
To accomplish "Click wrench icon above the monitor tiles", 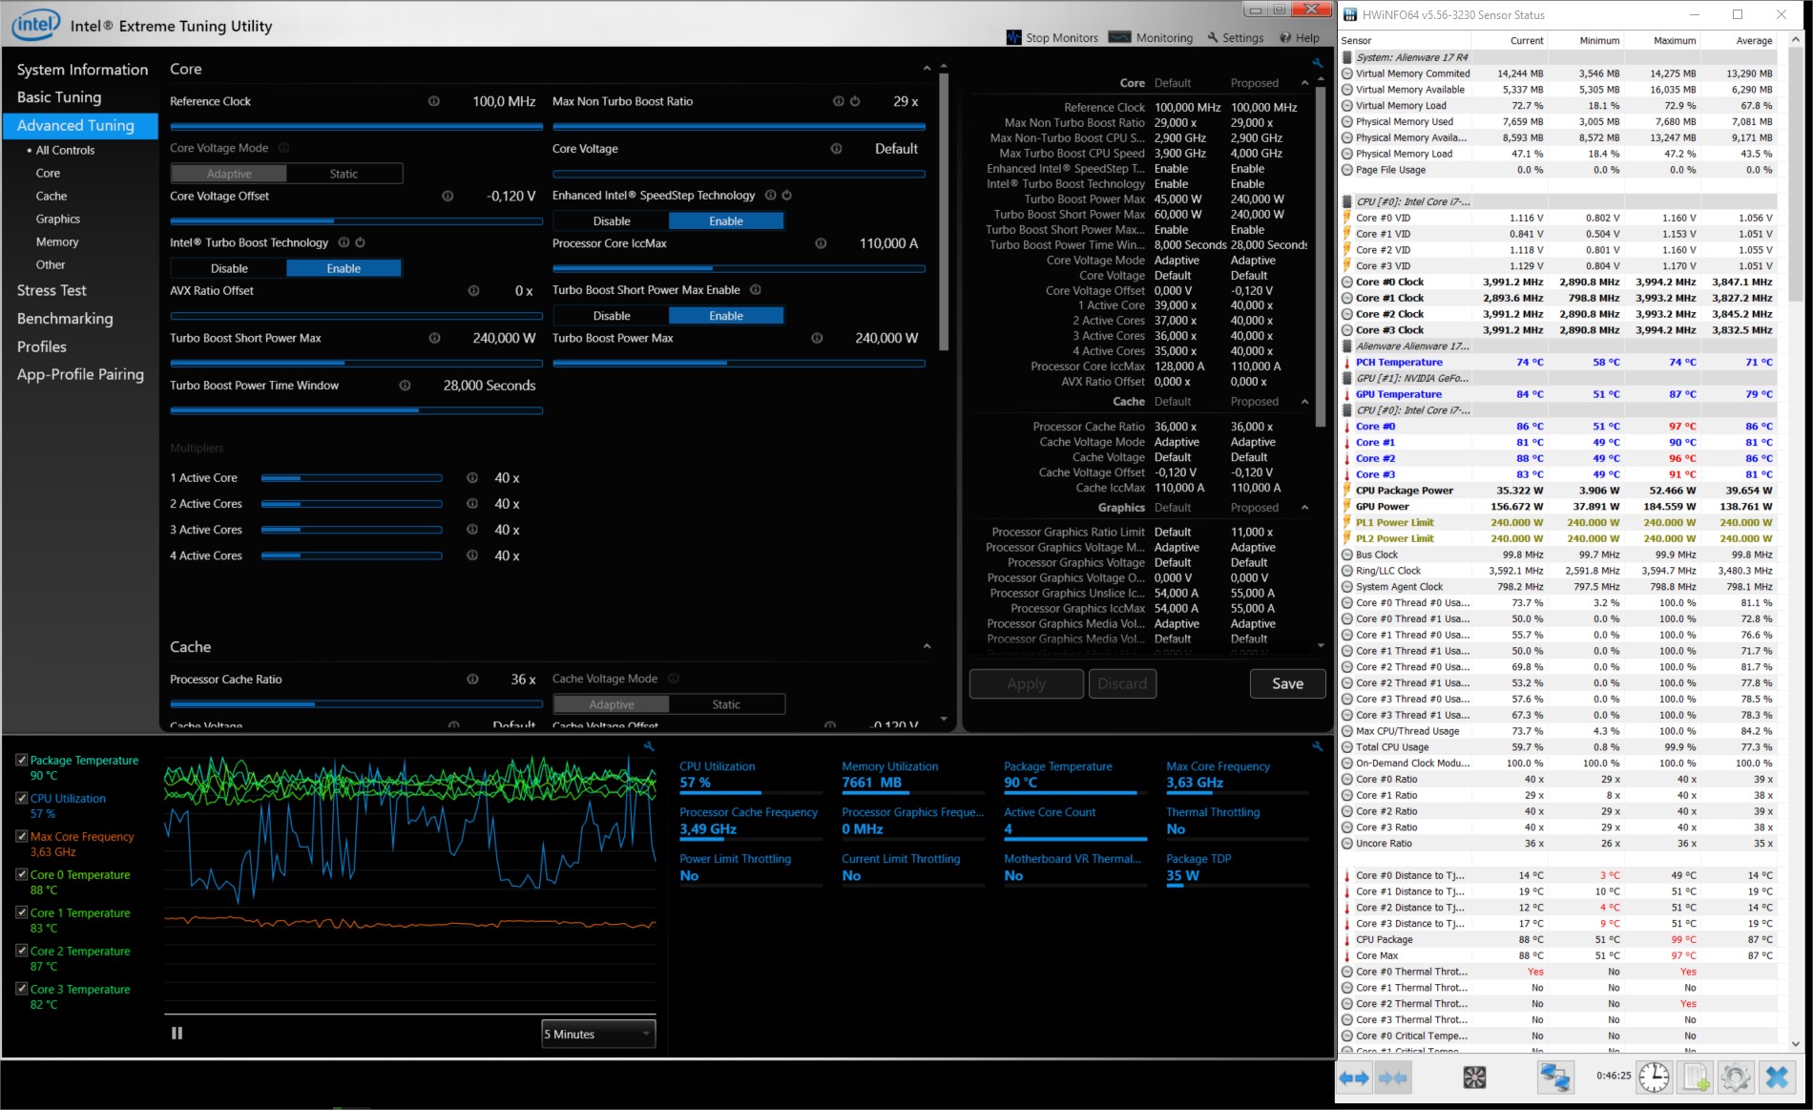I will pos(1318,746).
